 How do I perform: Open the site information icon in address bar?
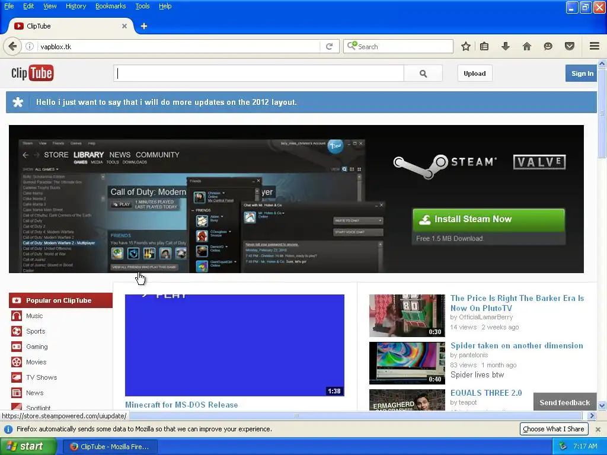pyautogui.click(x=30, y=46)
